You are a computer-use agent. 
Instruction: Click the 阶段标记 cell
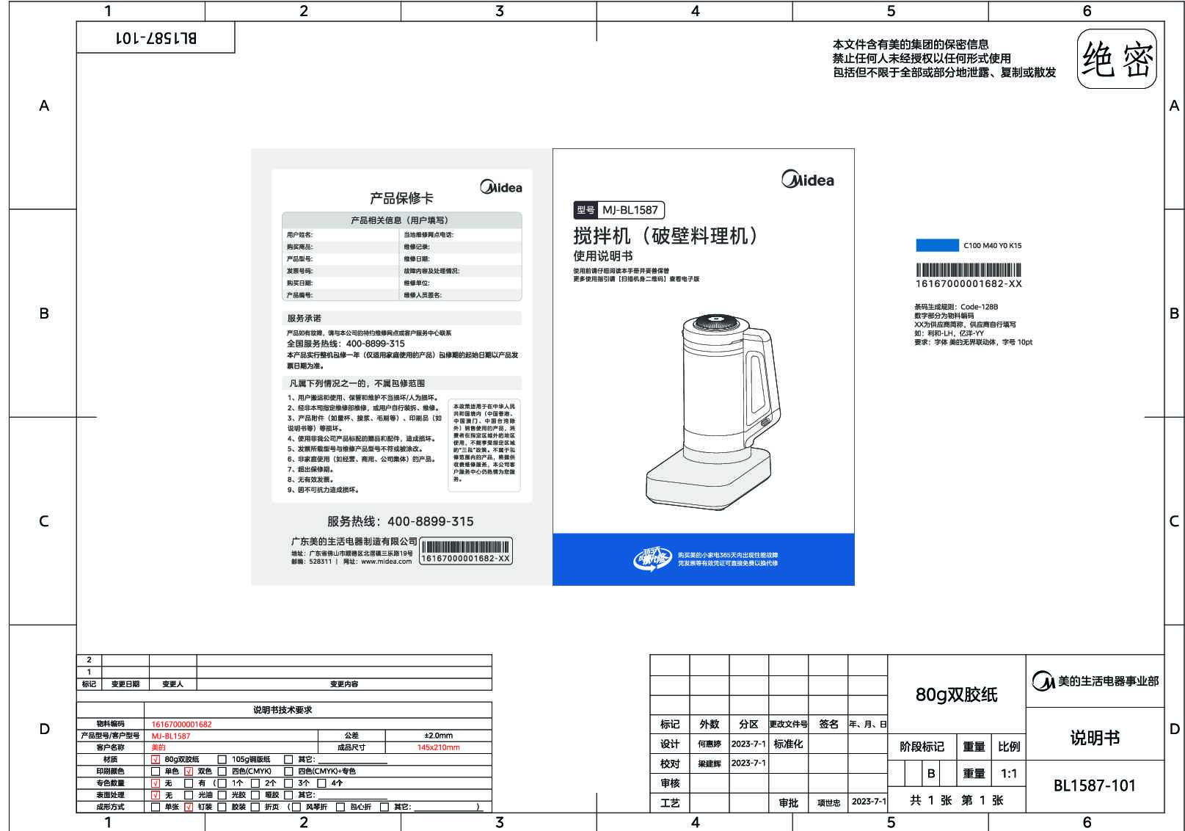[922, 747]
